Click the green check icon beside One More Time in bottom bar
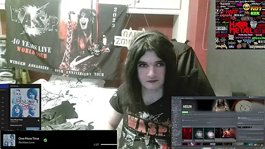The height and width of the screenshot is (149, 265). 45,140
